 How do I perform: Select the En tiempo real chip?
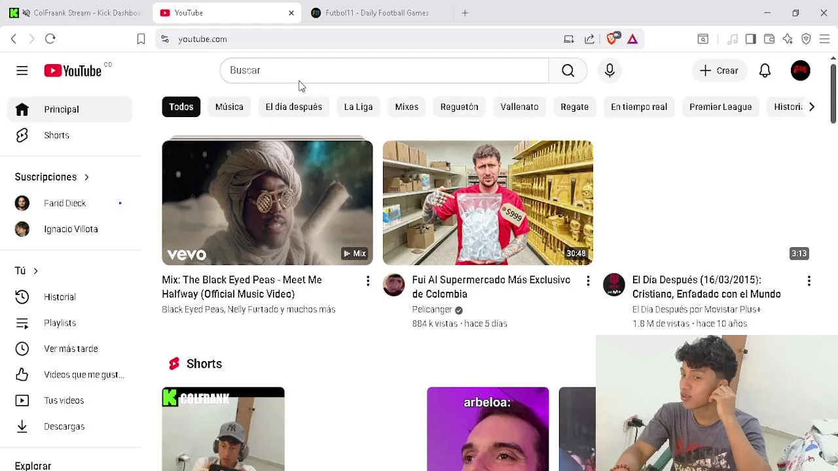point(639,107)
